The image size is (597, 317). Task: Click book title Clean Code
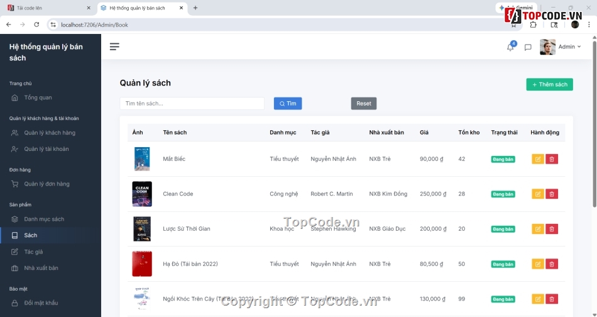[x=178, y=194]
